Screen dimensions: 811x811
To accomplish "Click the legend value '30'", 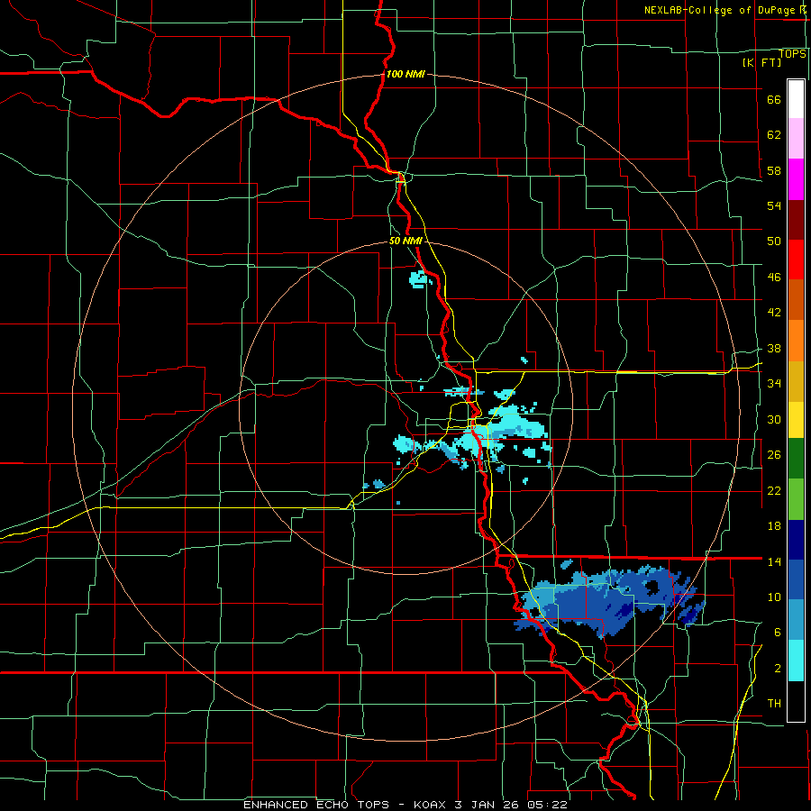I will click(774, 419).
